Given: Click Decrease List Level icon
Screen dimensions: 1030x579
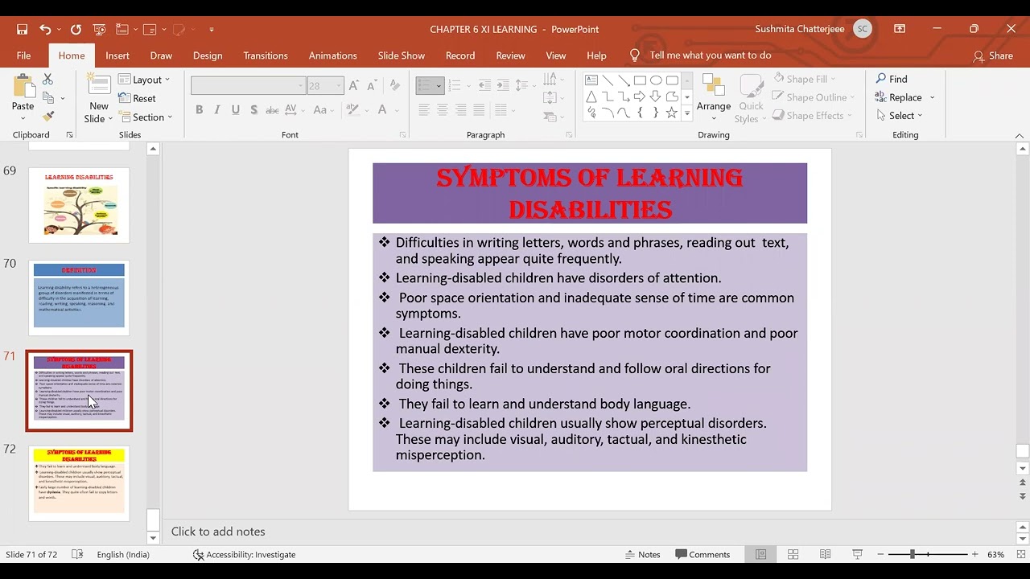Looking at the screenshot, I should pos(484,85).
